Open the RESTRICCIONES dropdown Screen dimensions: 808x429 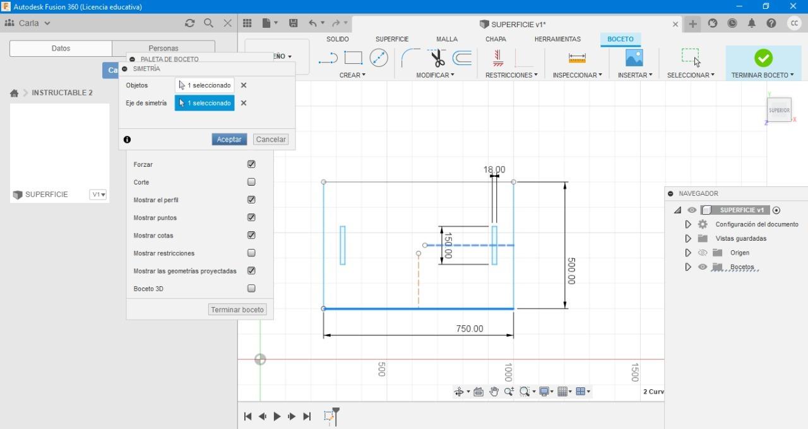coord(511,75)
